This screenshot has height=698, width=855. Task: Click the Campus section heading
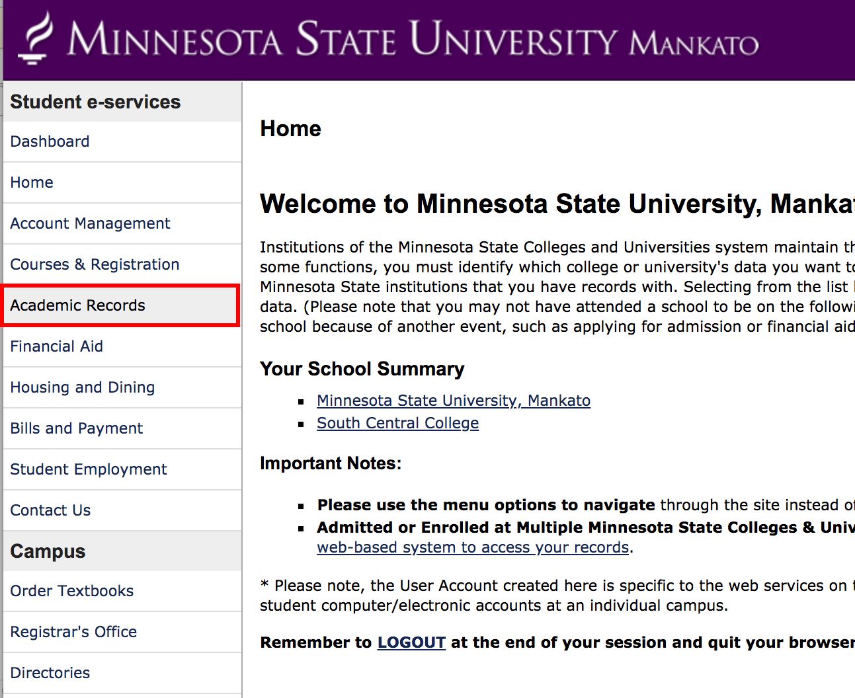click(x=48, y=551)
